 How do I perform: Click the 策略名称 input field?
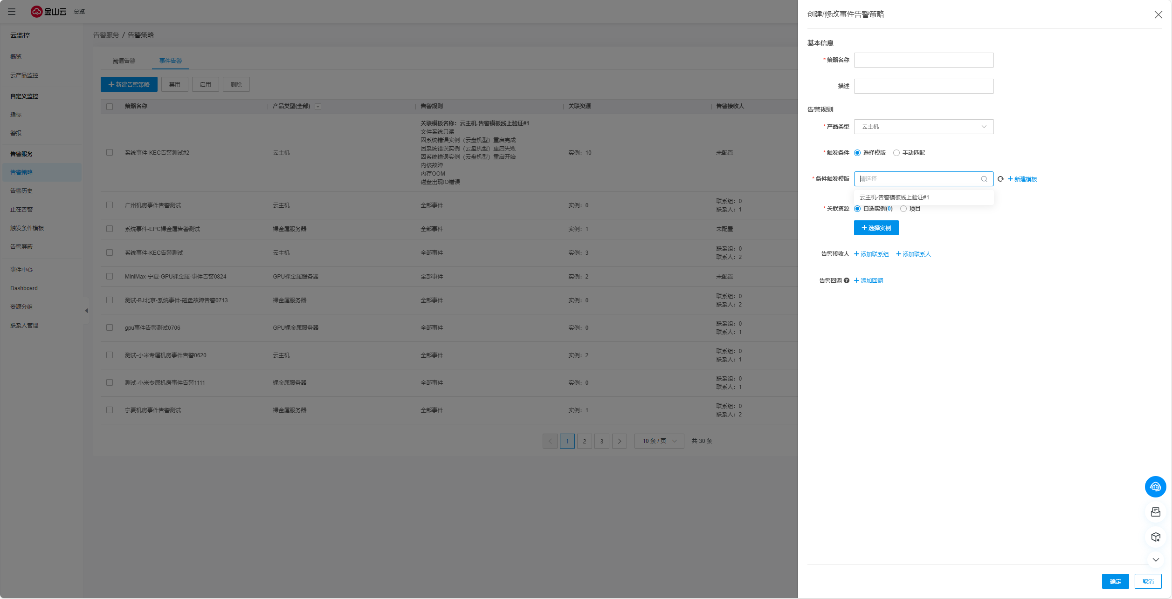coord(923,60)
